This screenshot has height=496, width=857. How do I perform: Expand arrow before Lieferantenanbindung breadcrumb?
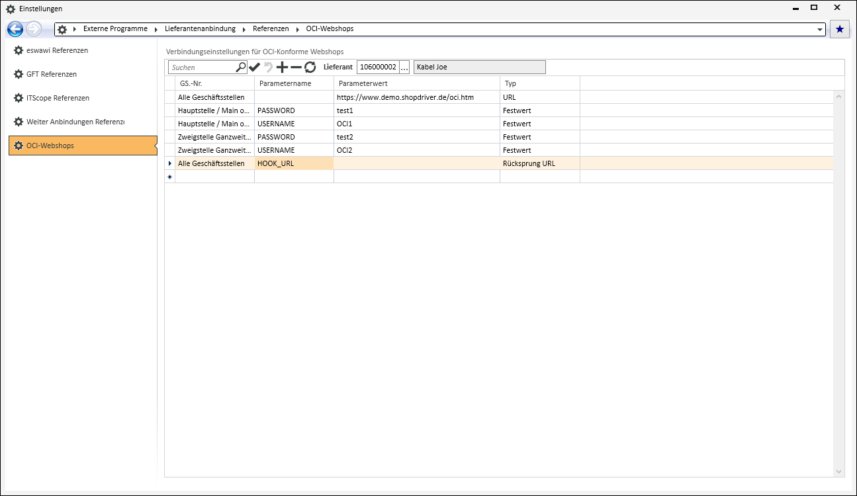tap(156, 30)
